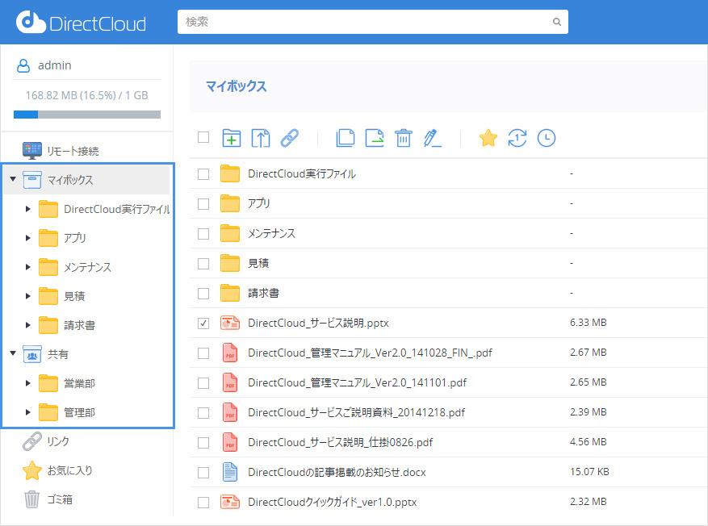
Task: Select 営業部 folder label in sidebar
Action: click(79, 383)
